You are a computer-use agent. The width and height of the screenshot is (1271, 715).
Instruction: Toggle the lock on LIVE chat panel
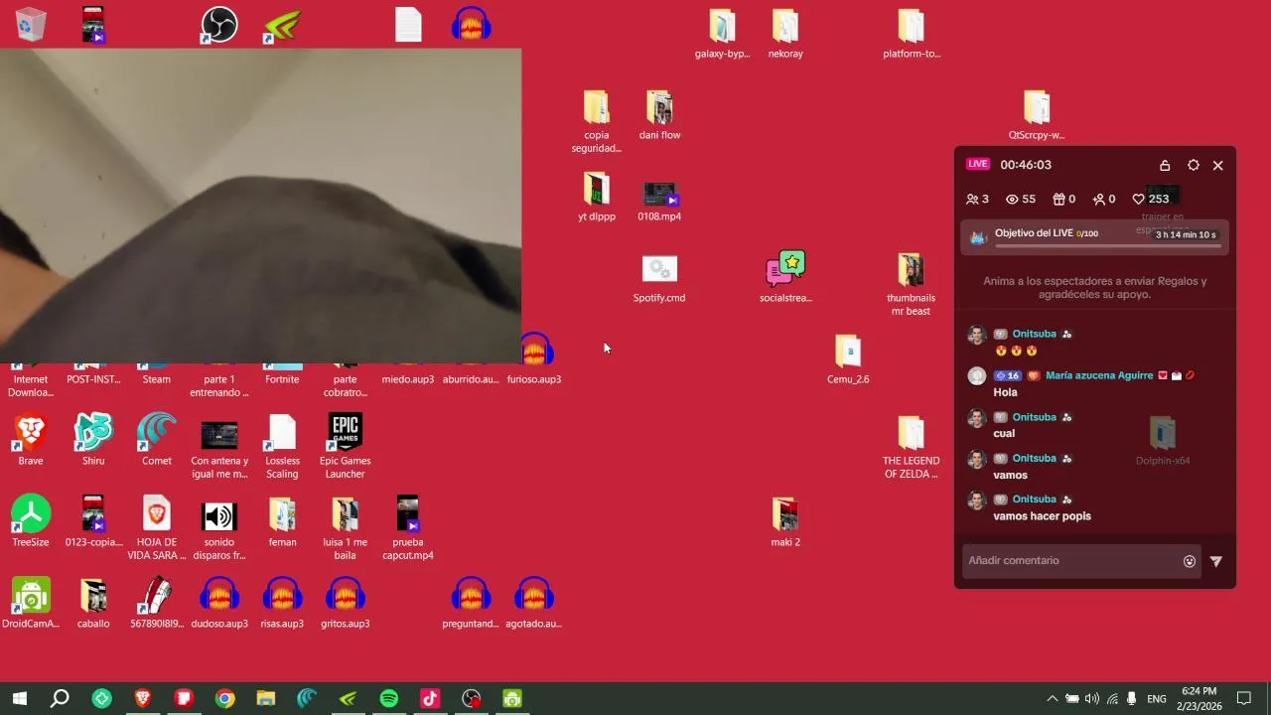tap(1165, 165)
